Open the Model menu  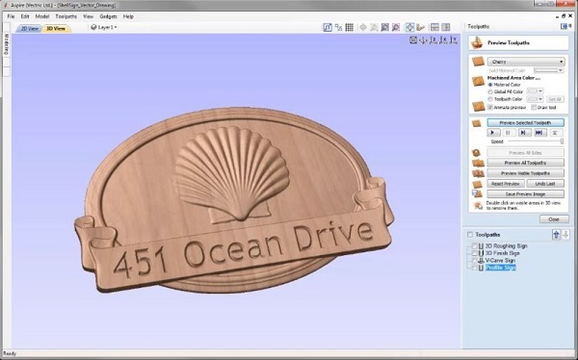pyautogui.click(x=42, y=16)
